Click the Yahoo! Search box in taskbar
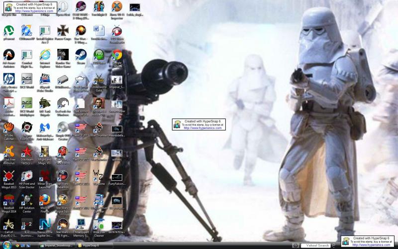This screenshot has width=398, height=249. tap(316, 246)
